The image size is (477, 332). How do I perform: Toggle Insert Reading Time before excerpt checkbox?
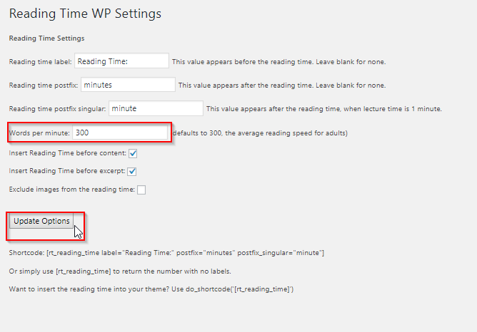[x=131, y=171]
